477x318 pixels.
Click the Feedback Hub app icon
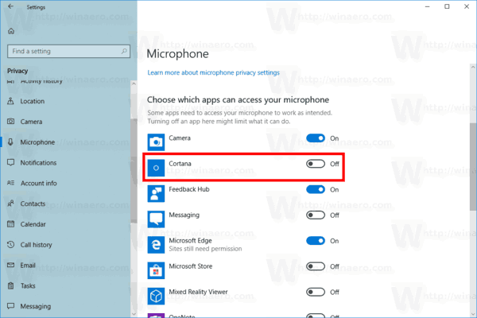[156, 193]
